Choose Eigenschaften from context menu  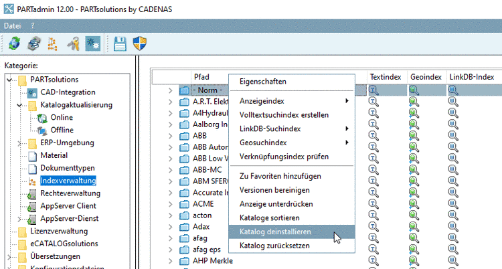[292, 82]
